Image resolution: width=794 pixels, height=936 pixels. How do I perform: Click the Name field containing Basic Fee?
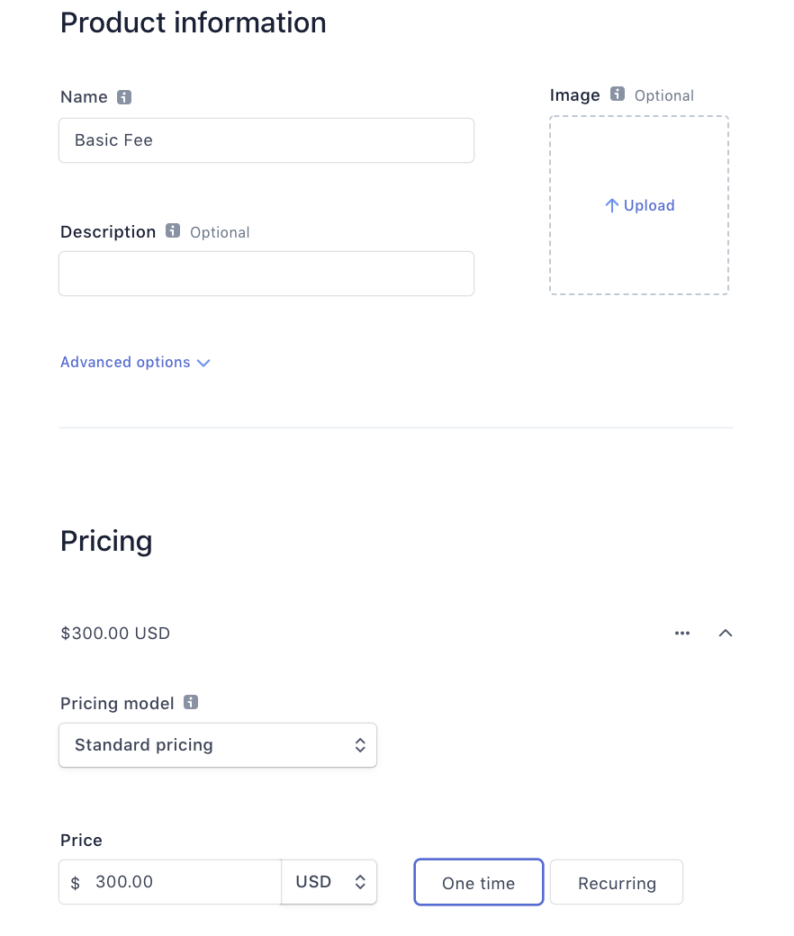point(266,140)
